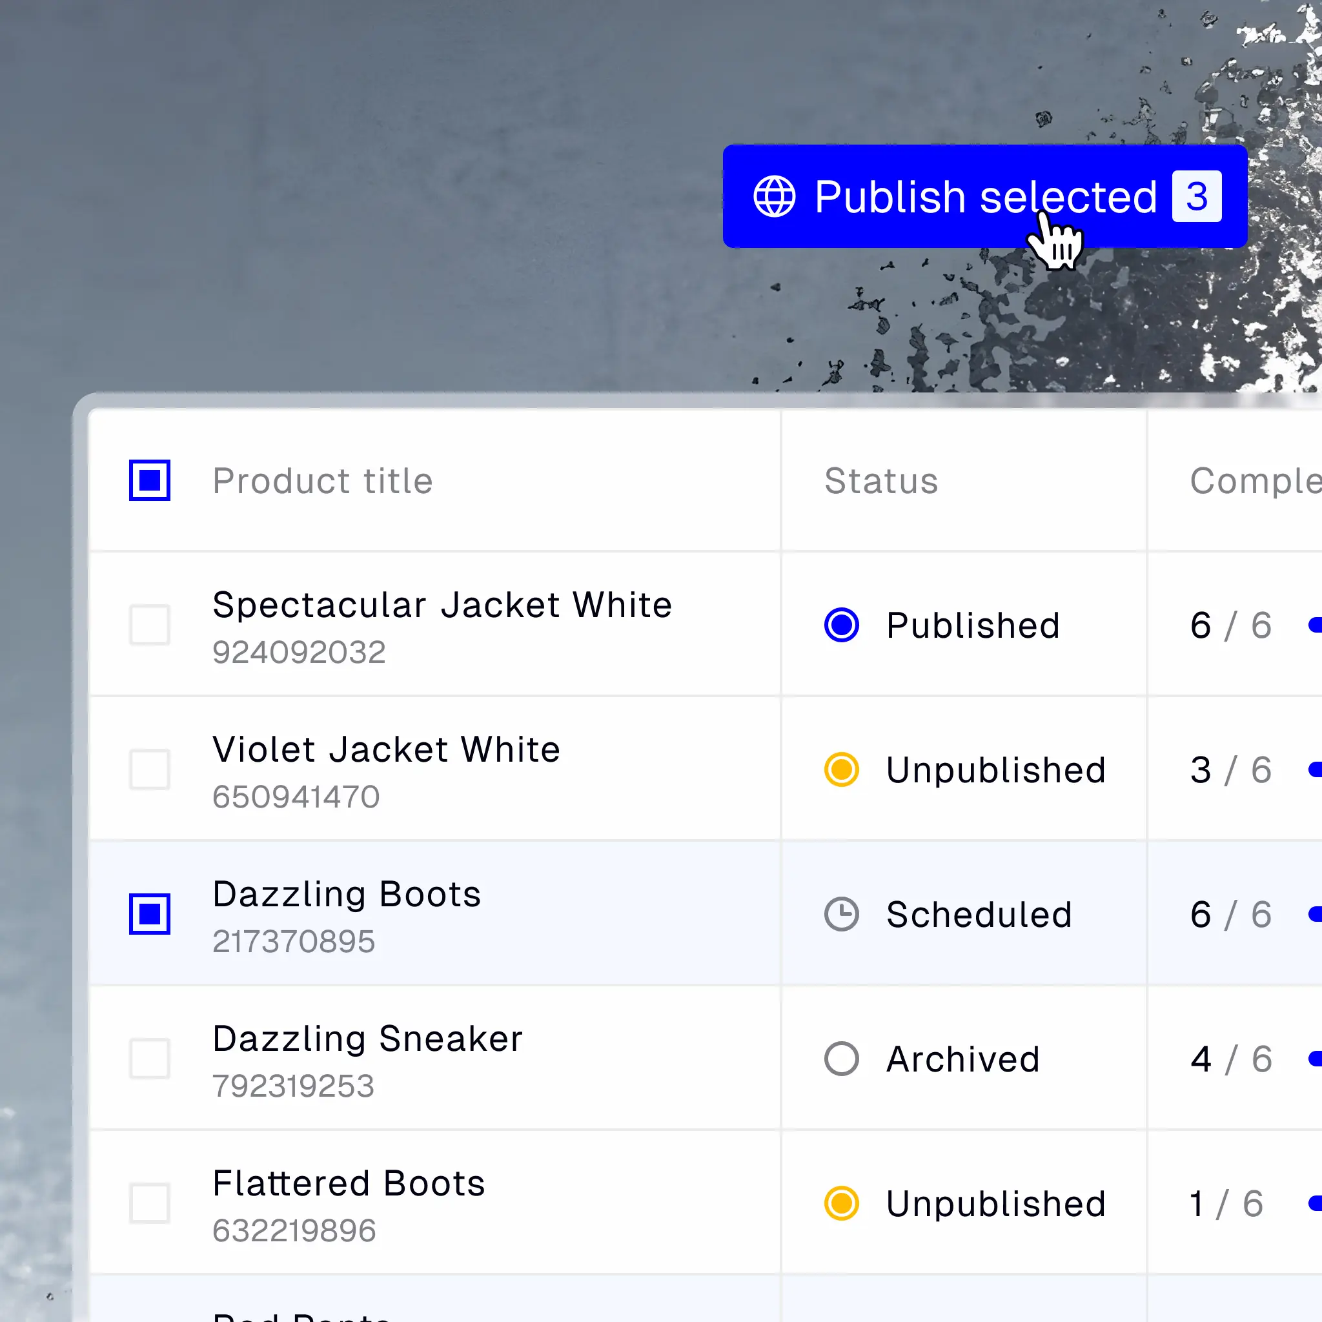Tick the Dazzling Sneaker row checkbox
The height and width of the screenshot is (1322, 1322).
click(149, 1059)
